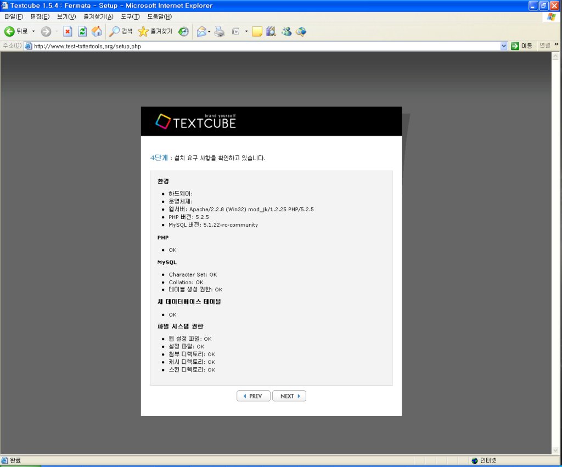Click the 연결 links bar label
Screen dimensions: 562x467
(x=545, y=46)
